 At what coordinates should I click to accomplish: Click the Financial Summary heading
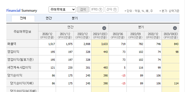point(22,10)
